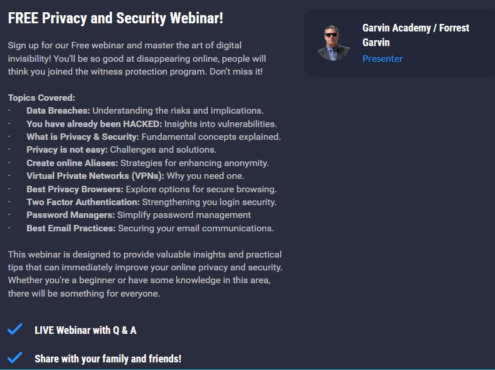The height and width of the screenshot is (370, 495).
Task: Click the blue checkmark beside LIVE Webinar
Action: point(15,330)
